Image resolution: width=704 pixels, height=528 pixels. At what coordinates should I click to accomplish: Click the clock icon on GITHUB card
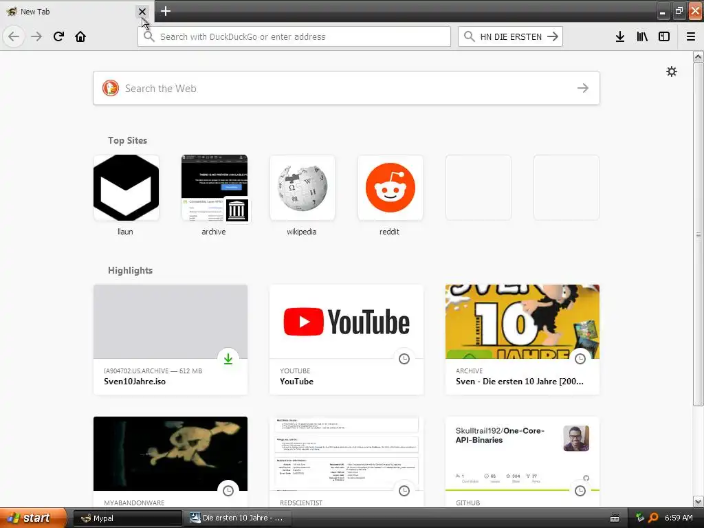pos(580,491)
